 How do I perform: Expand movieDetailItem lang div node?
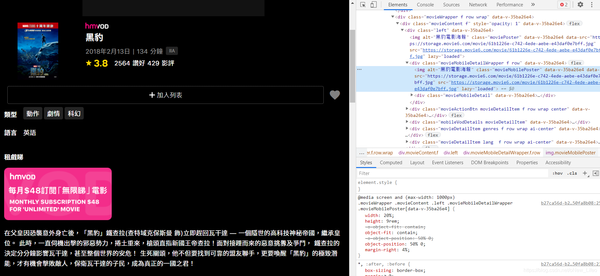tap(407, 142)
